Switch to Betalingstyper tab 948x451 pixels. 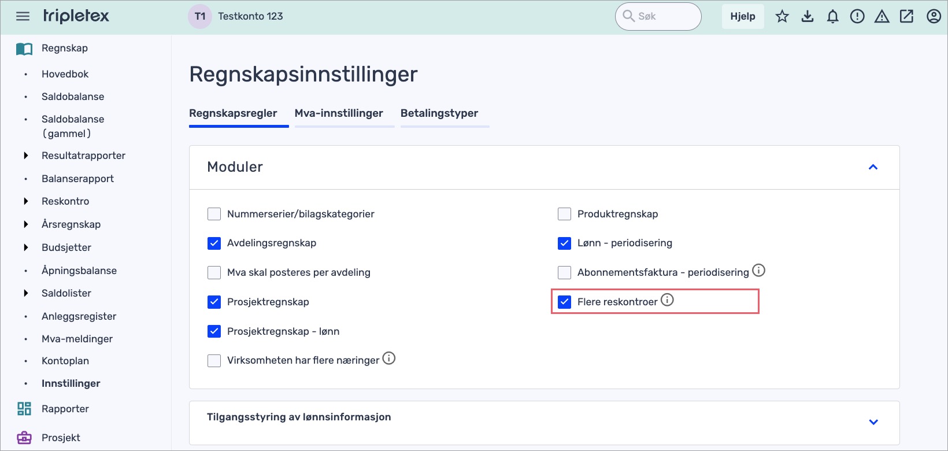439,113
